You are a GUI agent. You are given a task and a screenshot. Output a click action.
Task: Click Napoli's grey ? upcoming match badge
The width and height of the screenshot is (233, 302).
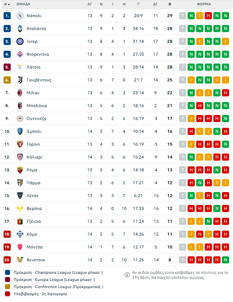point(183,16)
